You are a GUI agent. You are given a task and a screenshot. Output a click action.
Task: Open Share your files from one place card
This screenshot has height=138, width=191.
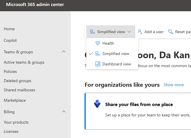[138, 111]
